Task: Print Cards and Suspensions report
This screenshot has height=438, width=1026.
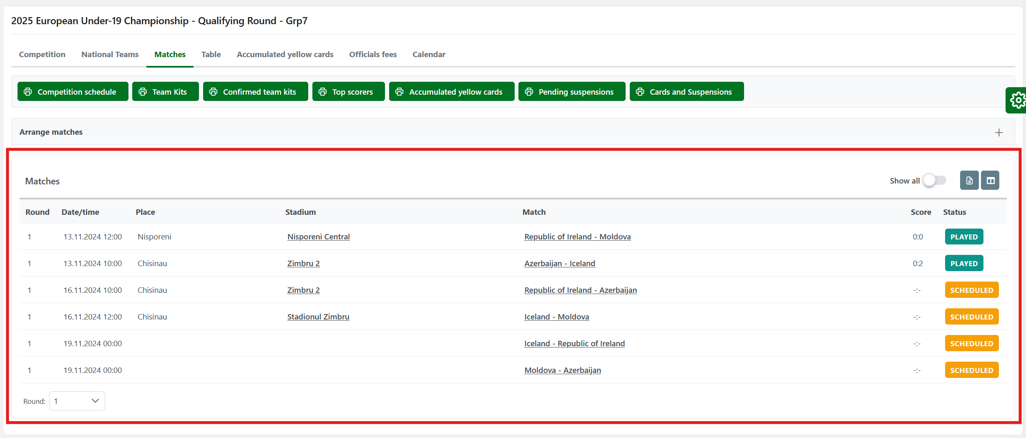Action: (x=687, y=92)
